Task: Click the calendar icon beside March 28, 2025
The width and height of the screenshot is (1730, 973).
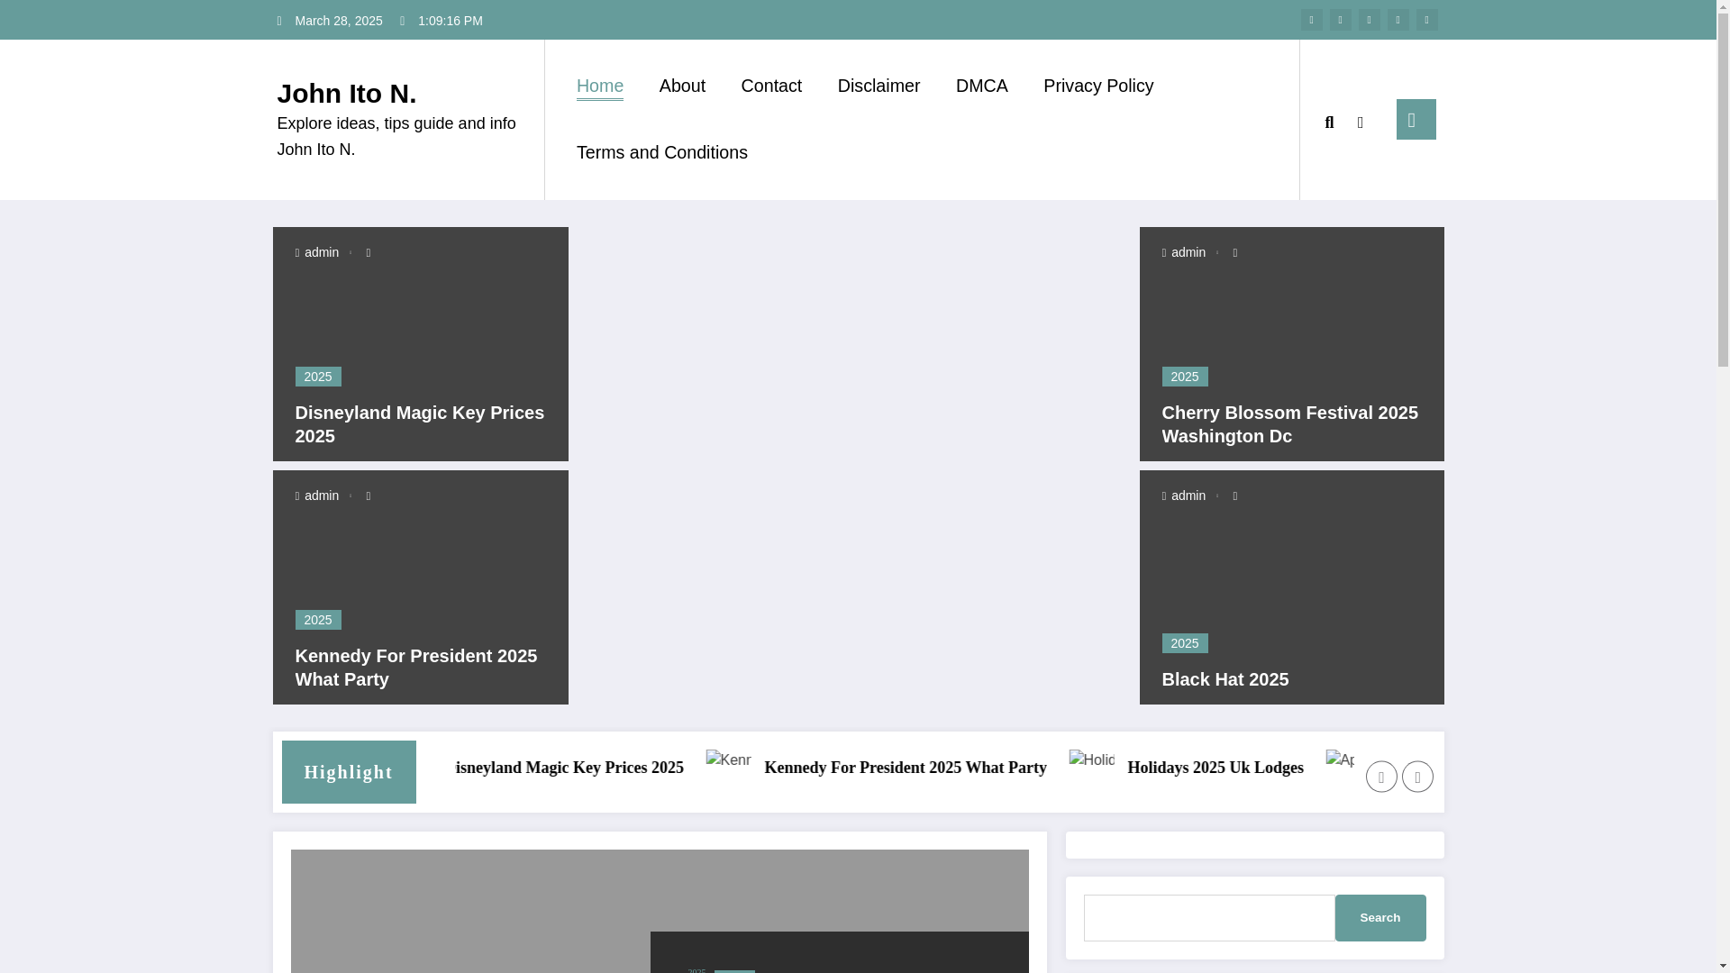Action: 280,21
